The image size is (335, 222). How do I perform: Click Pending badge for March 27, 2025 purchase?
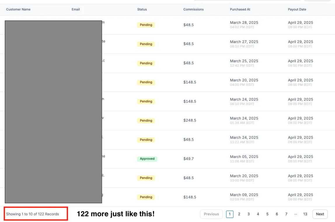point(146,44)
